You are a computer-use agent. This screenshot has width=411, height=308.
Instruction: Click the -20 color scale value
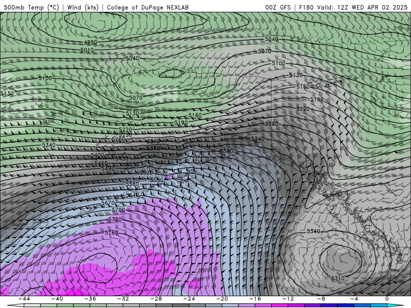222,299
